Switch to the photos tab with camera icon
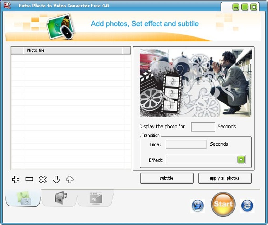 (23, 198)
